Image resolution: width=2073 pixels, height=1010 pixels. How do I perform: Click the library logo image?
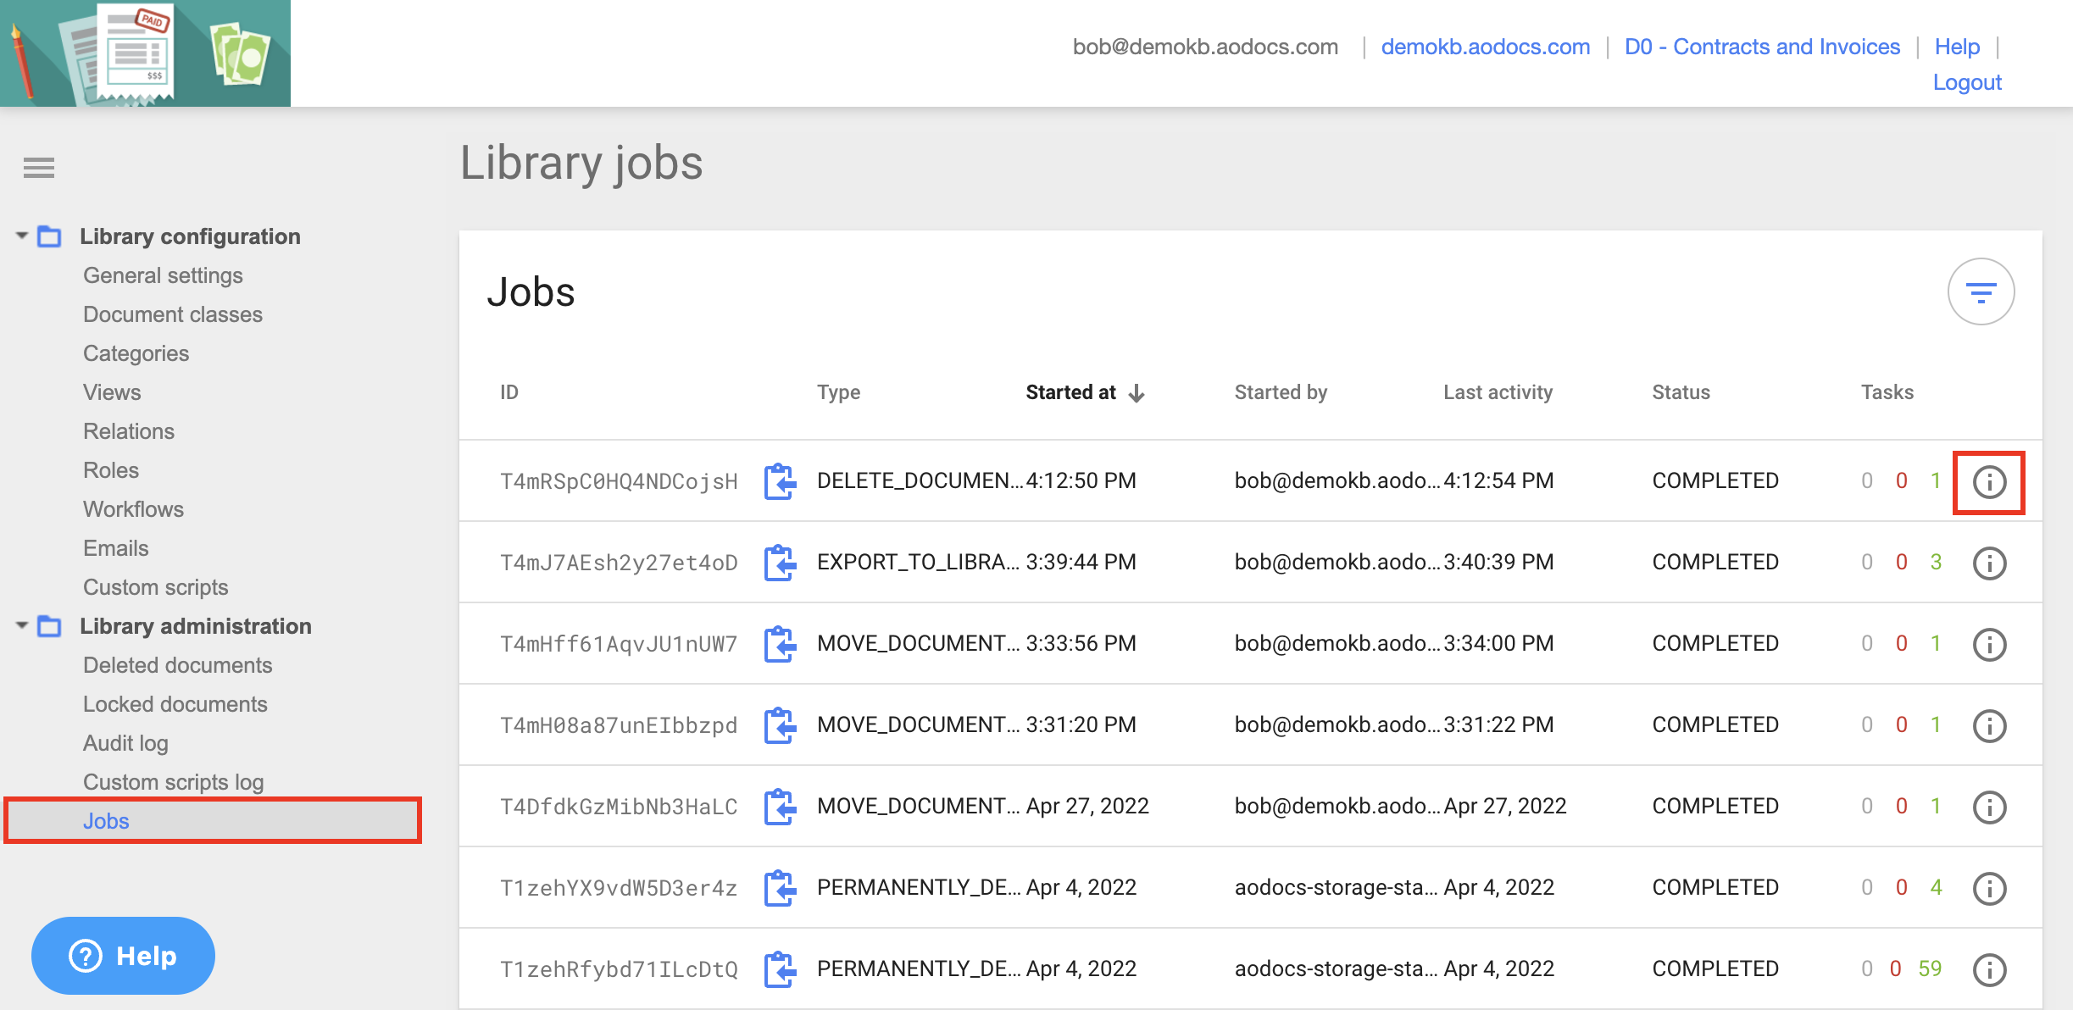(x=145, y=53)
